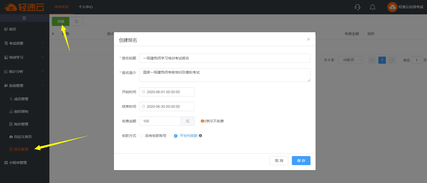Click the headset customer support icon
Screen dimensions: 427x183
pyautogui.click(x=357, y=7)
